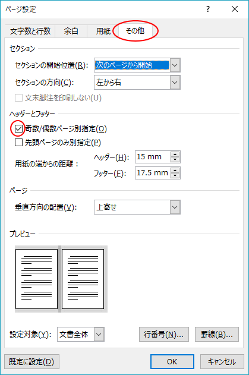
Task: Open the 余白 tab
Action: [71, 31]
